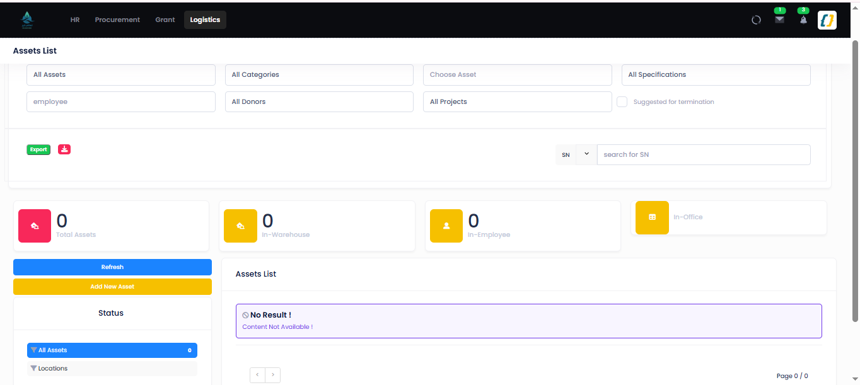Click the red download icon button

[64, 149]
